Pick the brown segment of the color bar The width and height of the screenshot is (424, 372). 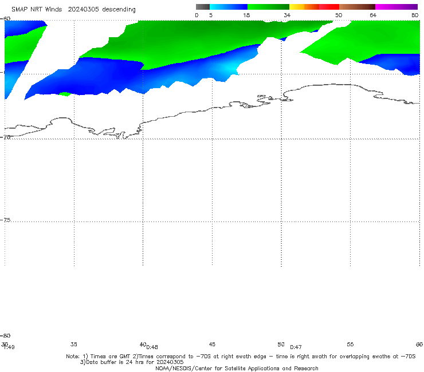point(357,7)
